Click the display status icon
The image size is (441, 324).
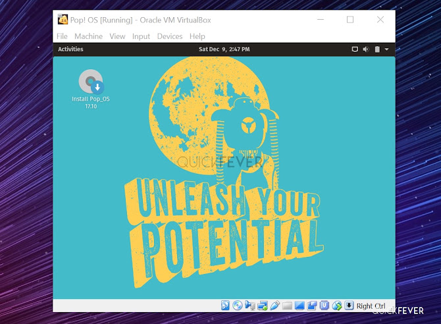pos(299,306)
